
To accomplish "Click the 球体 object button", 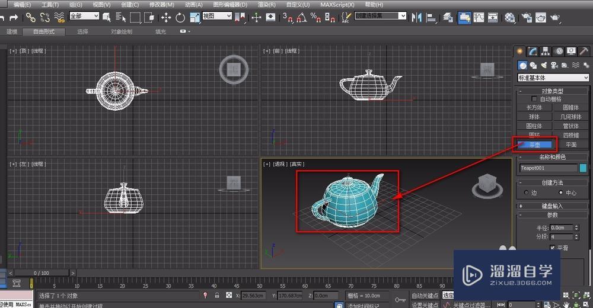I will (x=534, y=117).
